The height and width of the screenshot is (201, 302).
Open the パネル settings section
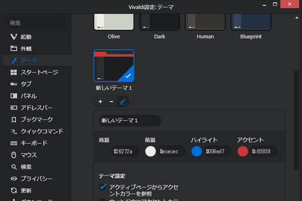pyautogui.click(x=37, y=96)
